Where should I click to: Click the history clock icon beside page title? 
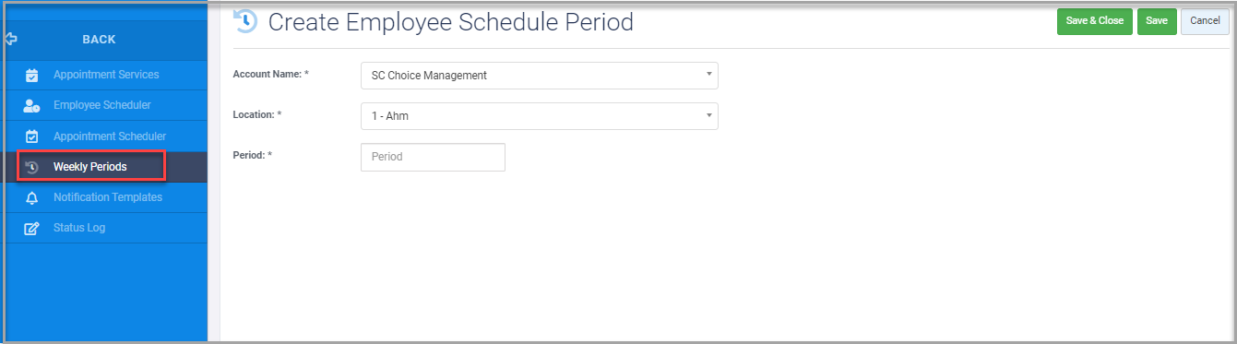245,21
